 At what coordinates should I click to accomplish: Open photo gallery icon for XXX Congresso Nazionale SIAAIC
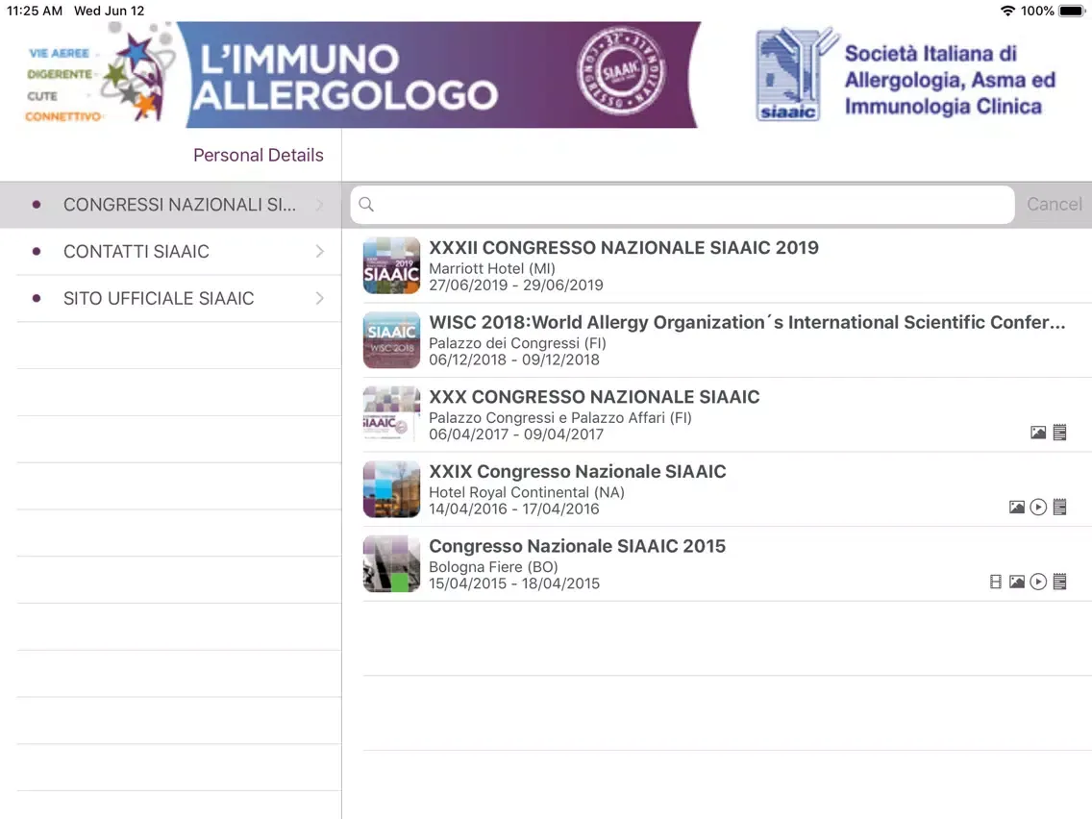coord(1037,433)
